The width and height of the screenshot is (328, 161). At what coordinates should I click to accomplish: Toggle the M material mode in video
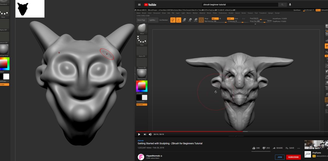point(220,19)
